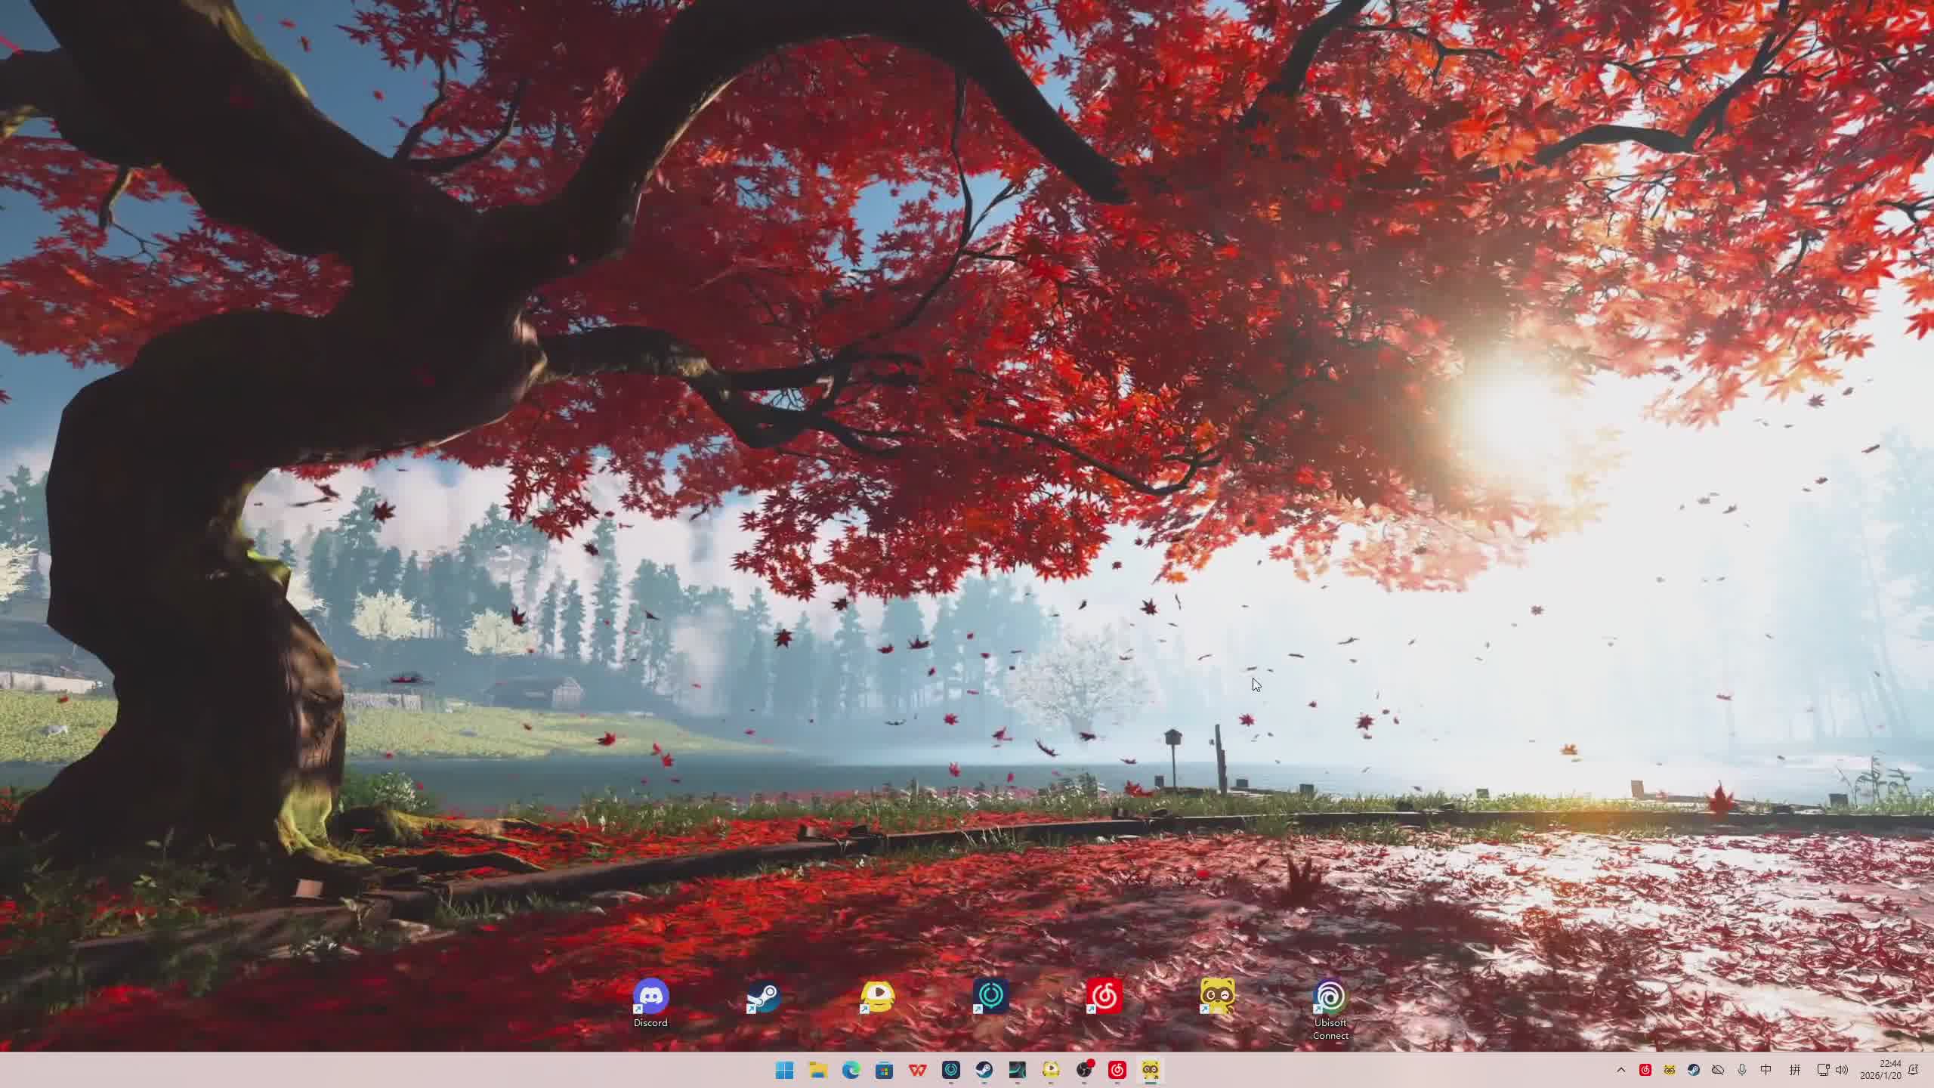The image size is (1934, 1088).
Task: Select the Discord desktop shortcut
Action: [650, 998]
